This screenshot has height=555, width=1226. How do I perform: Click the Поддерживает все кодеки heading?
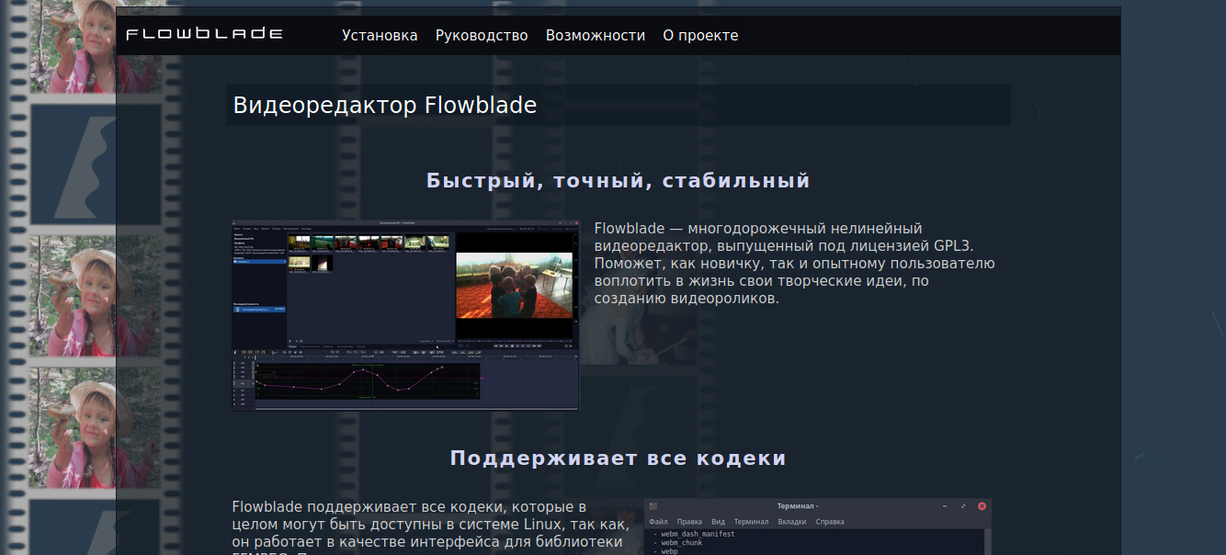(619, 459)
